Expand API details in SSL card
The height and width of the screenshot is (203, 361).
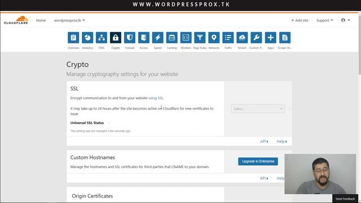(x=264, y=142)
